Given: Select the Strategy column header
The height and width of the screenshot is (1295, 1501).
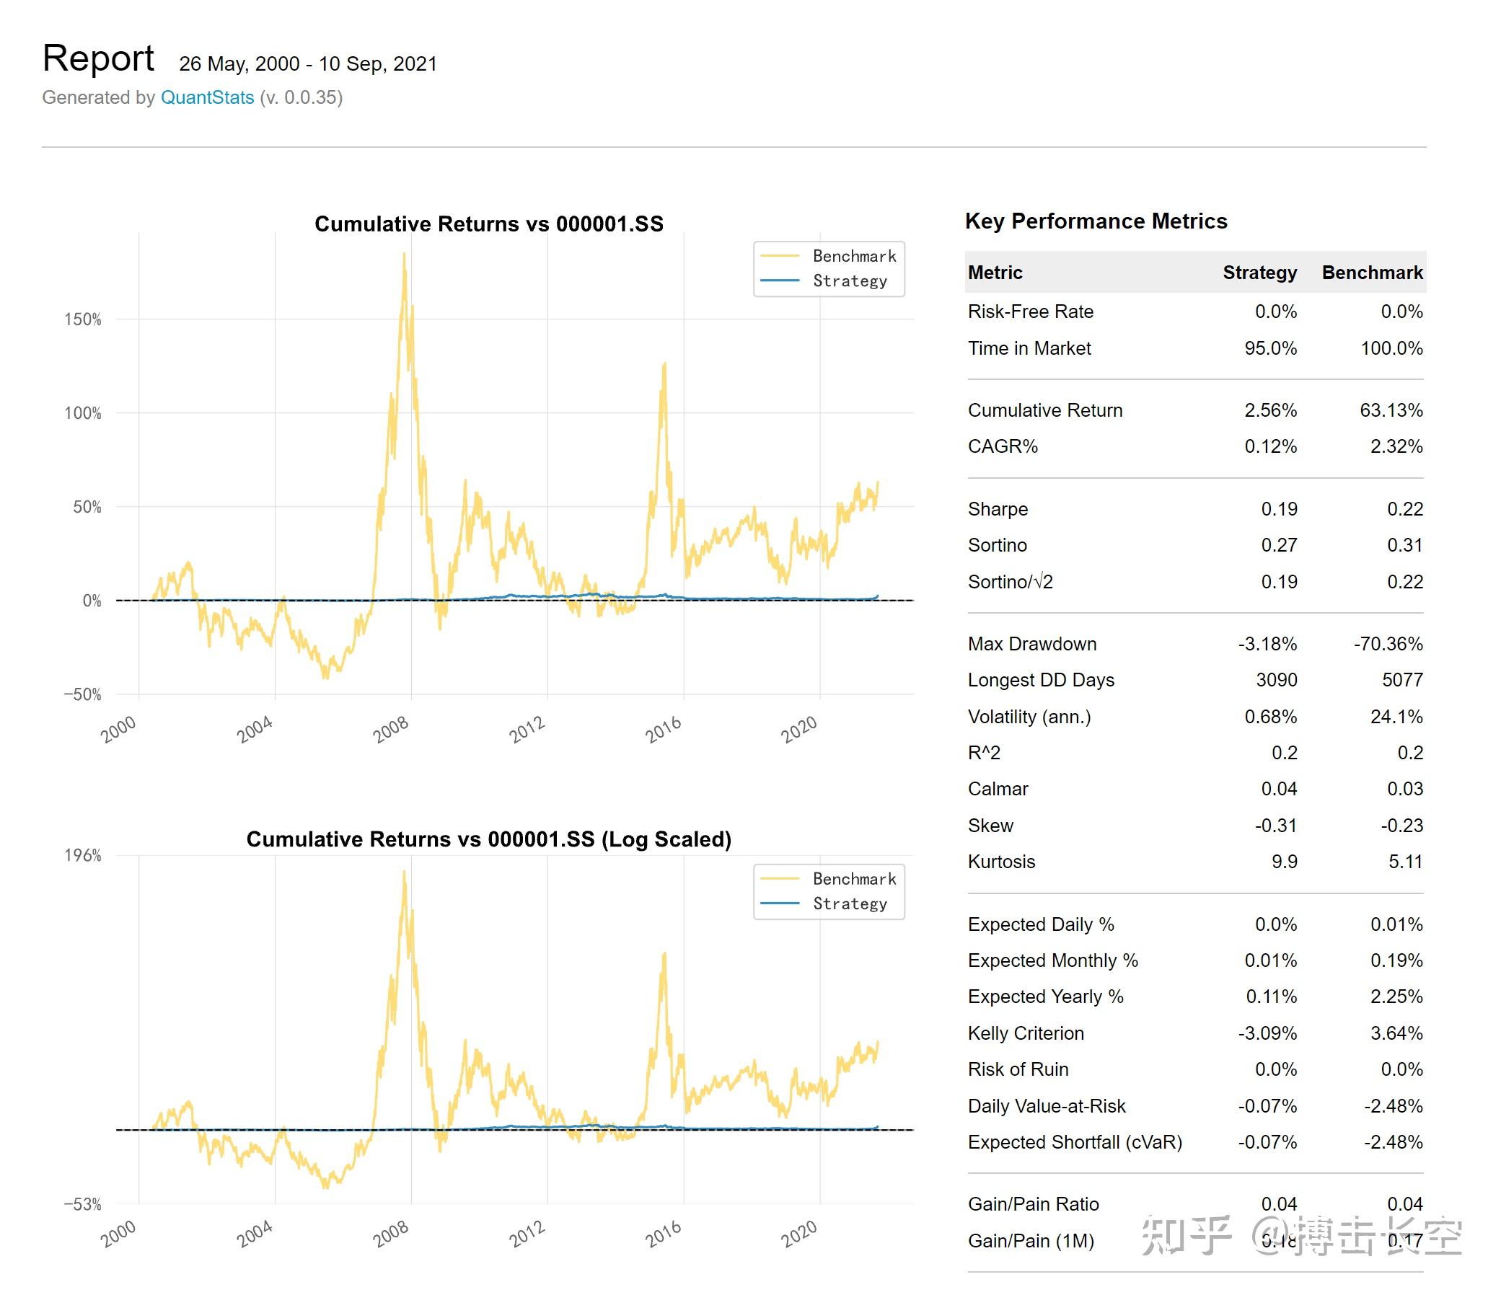Looking at the screenshot, I should pos(1259,273).
